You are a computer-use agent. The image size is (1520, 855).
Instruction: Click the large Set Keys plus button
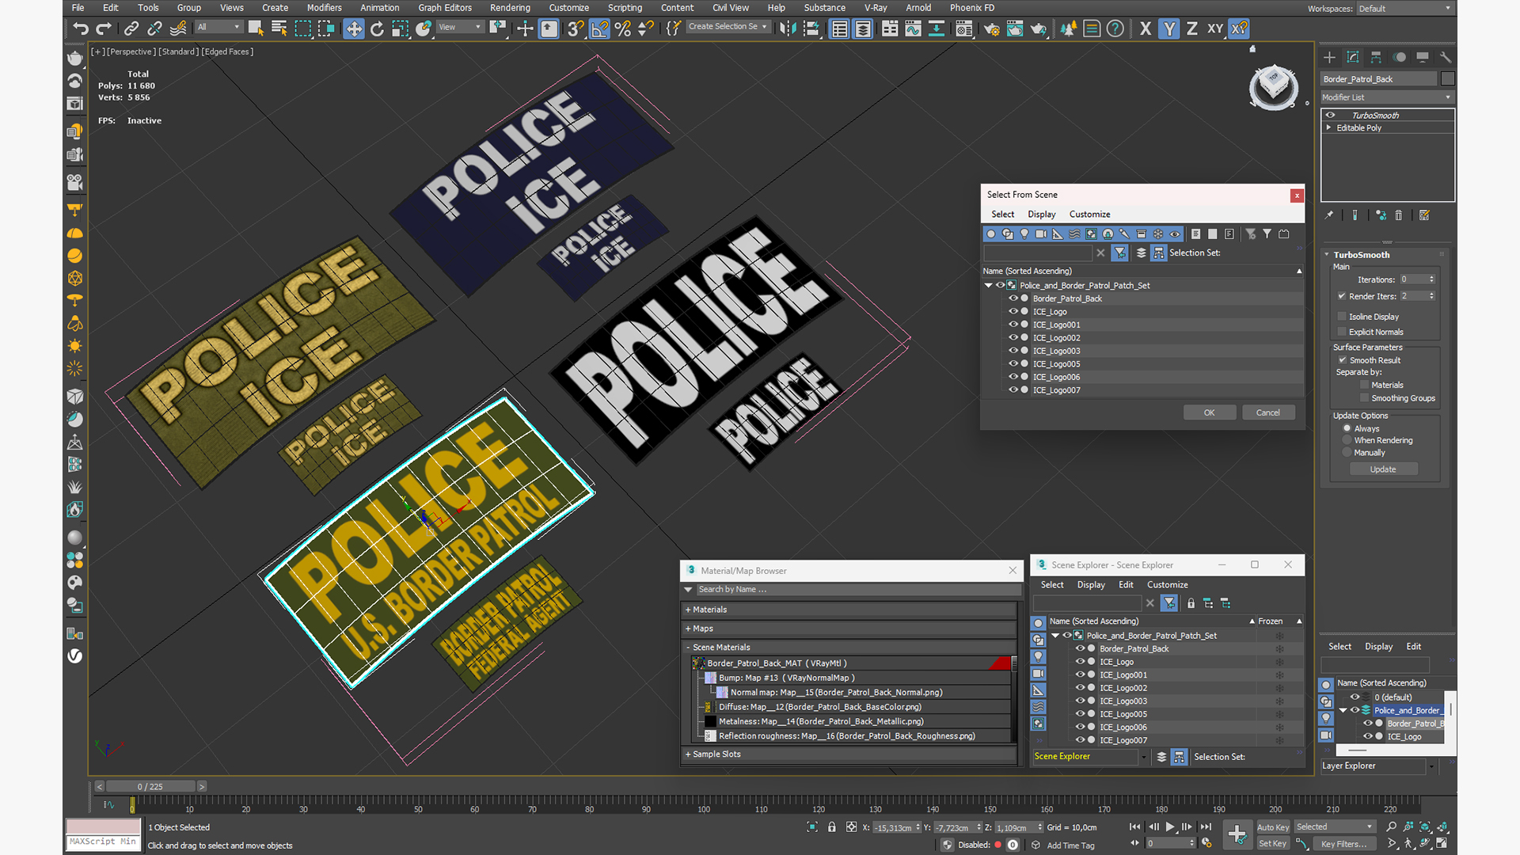point(1237,834)
